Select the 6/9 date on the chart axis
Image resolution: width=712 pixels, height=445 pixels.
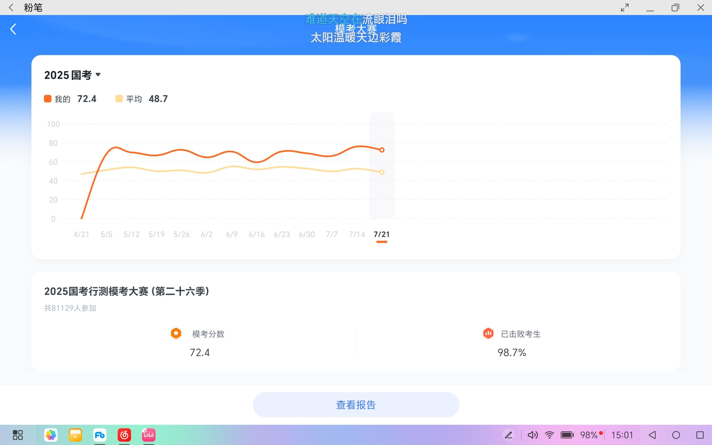coord(232,234)
